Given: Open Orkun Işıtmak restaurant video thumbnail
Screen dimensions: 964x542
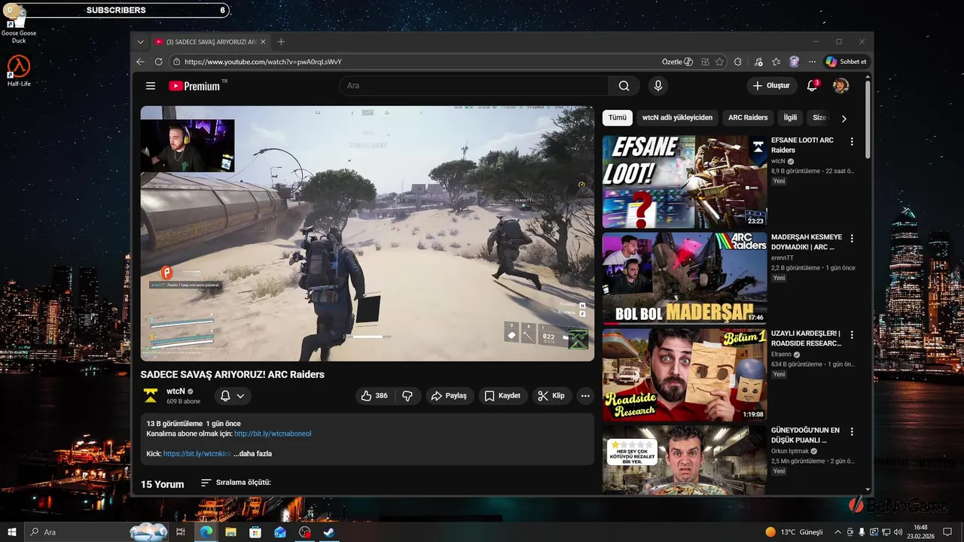Looking at the screenshot, I should (685, 460).
